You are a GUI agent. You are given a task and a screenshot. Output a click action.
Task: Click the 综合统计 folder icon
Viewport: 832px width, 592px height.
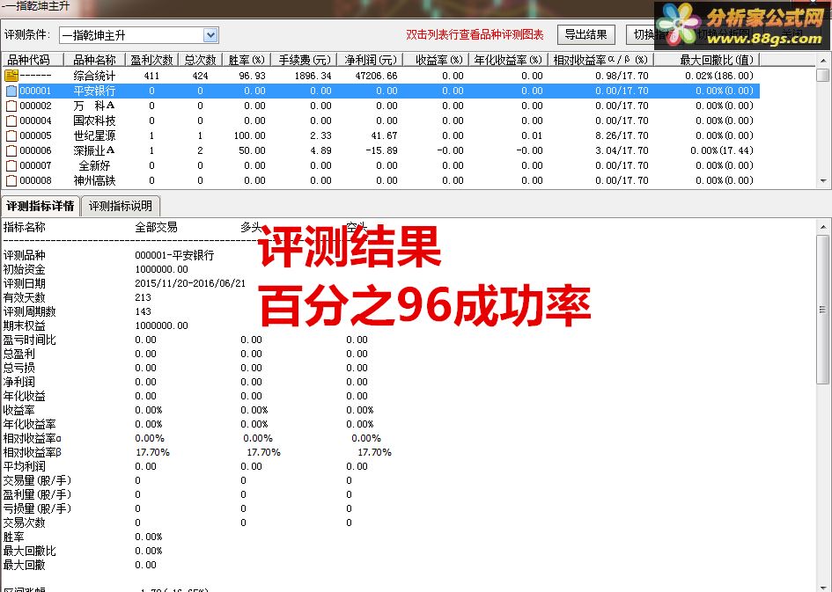click(x=11, y=76)
